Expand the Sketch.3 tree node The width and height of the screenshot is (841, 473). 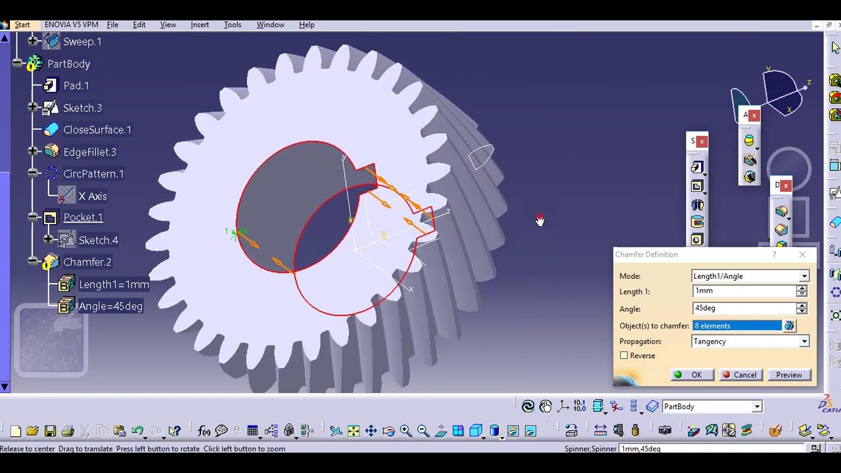pyautogui.click(x=33, y=108)
